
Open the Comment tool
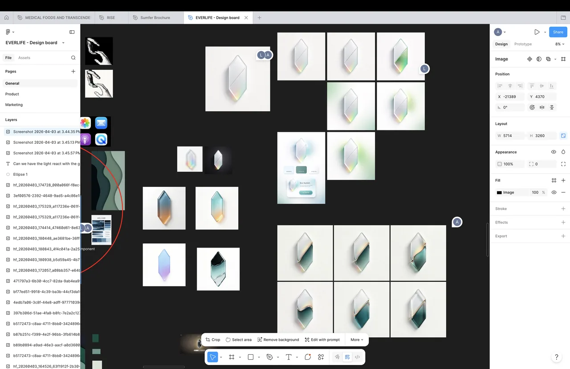tap(308, 357)
